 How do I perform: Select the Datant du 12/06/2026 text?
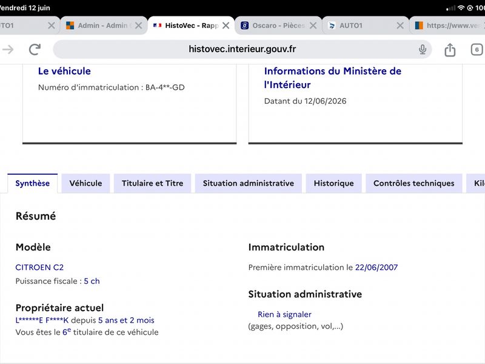(305, 101)
